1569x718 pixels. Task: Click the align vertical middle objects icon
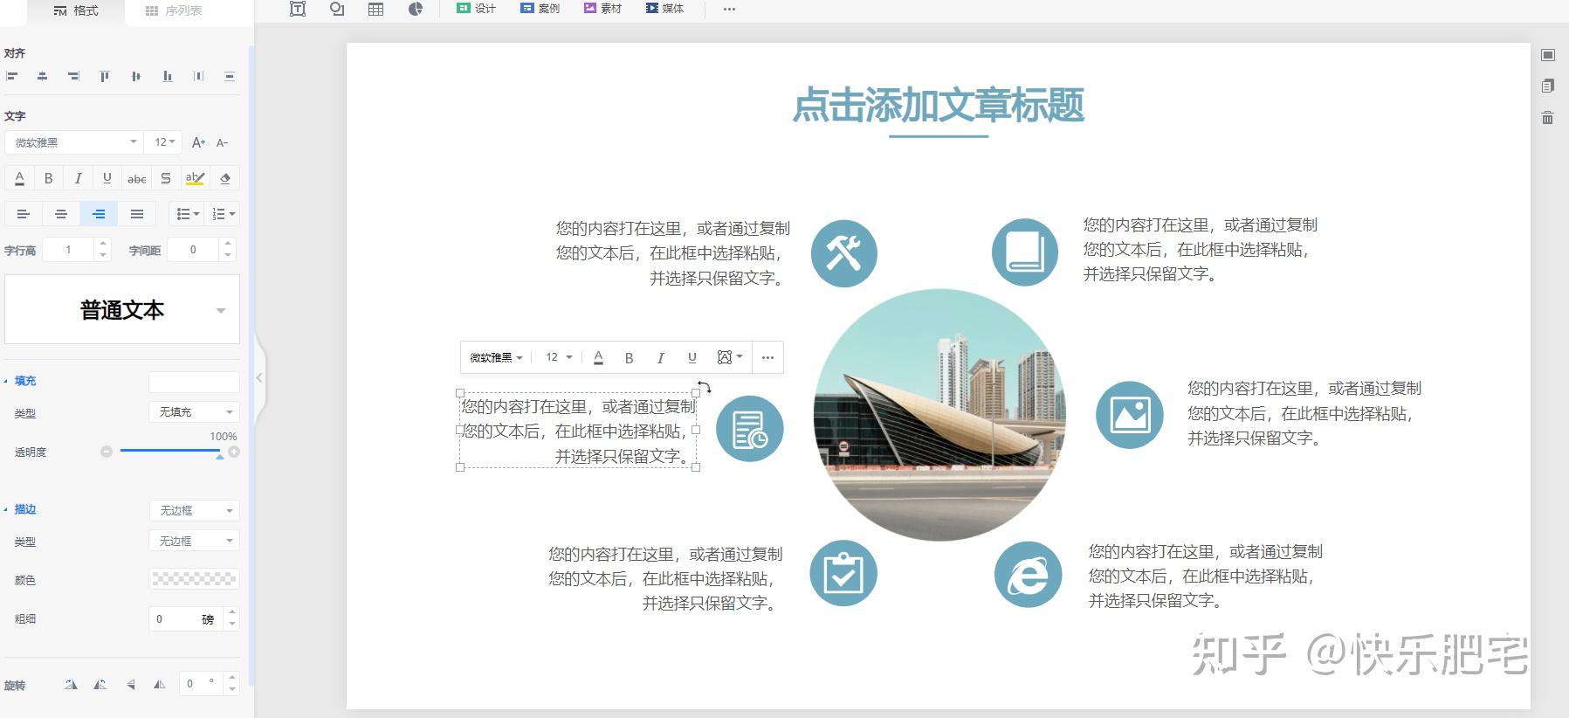coord(135,77)
